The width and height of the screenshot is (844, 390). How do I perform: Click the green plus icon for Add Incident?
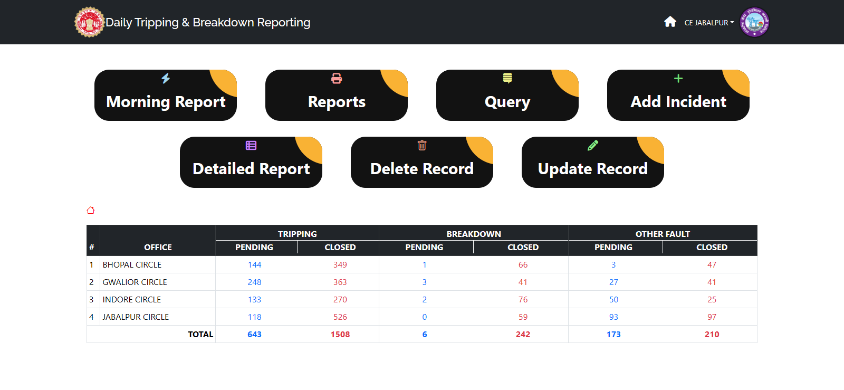coord(678,79)
